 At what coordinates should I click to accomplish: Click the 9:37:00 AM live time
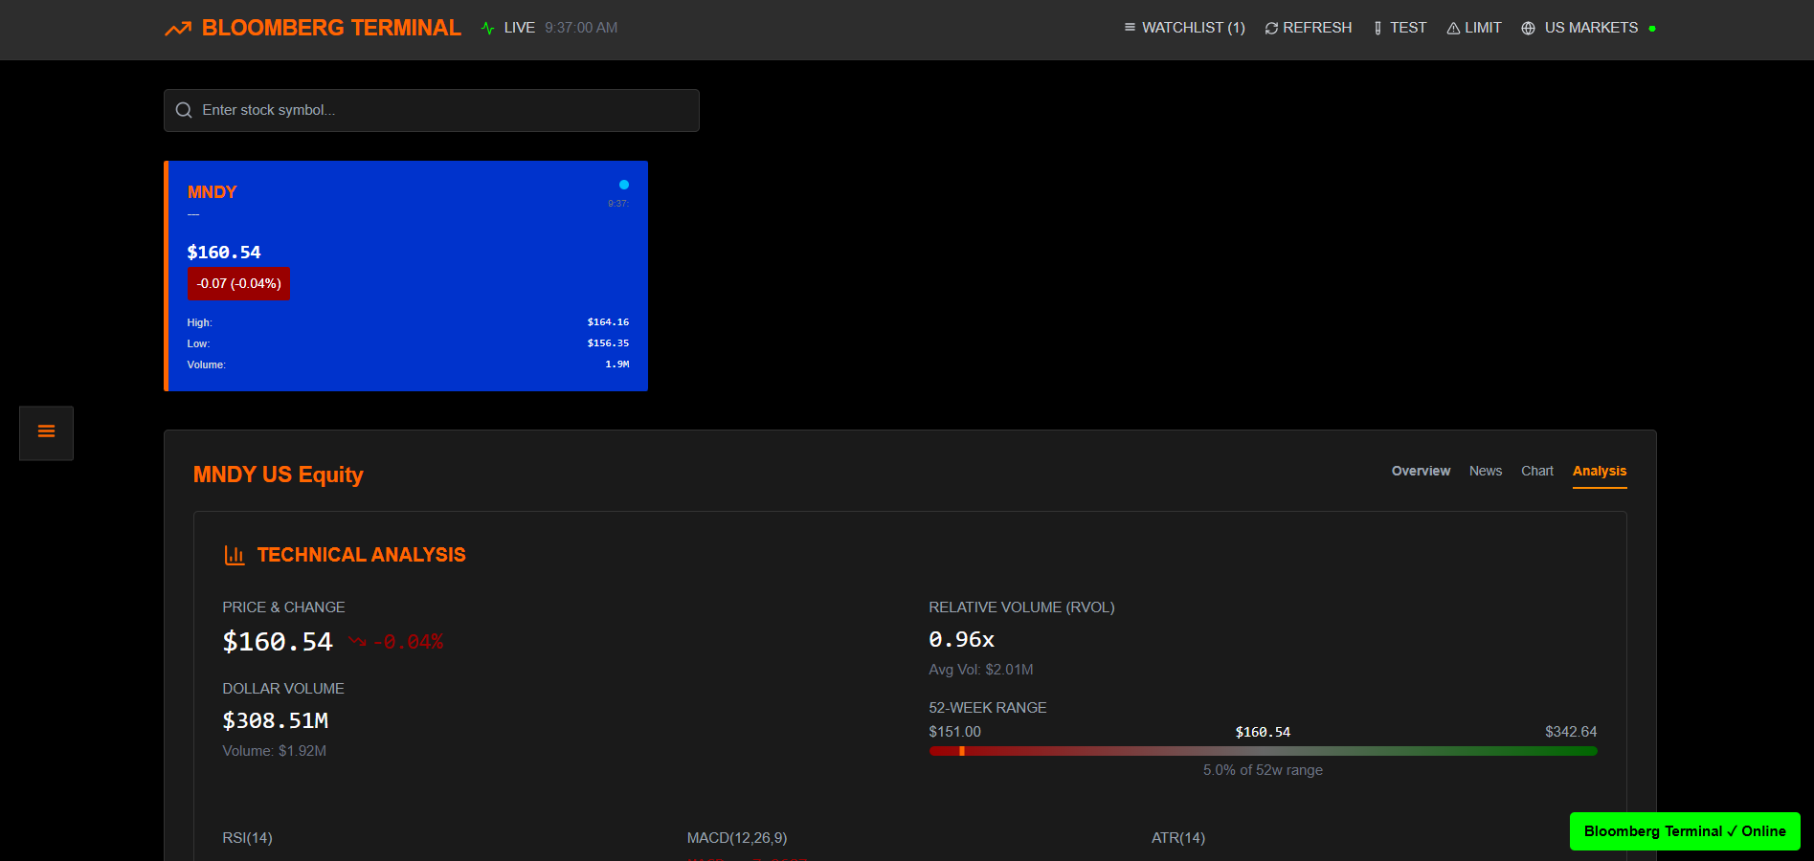[x=581, y=28]
